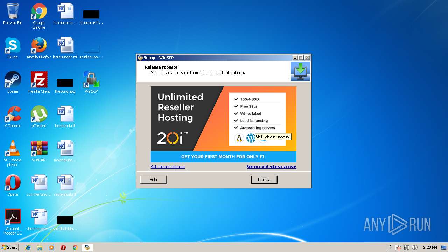Viewport: 448px width, 252px height.
Task: Open the Steam desktop shortcut
Action: click(x=13, y=83)
